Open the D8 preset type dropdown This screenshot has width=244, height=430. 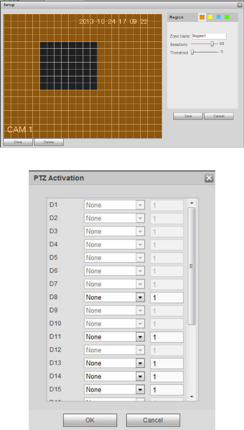coord(115,297)
